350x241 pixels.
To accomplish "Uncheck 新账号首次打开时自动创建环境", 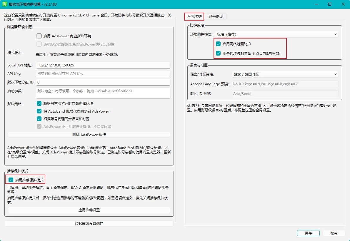I will tap(39, 103).
